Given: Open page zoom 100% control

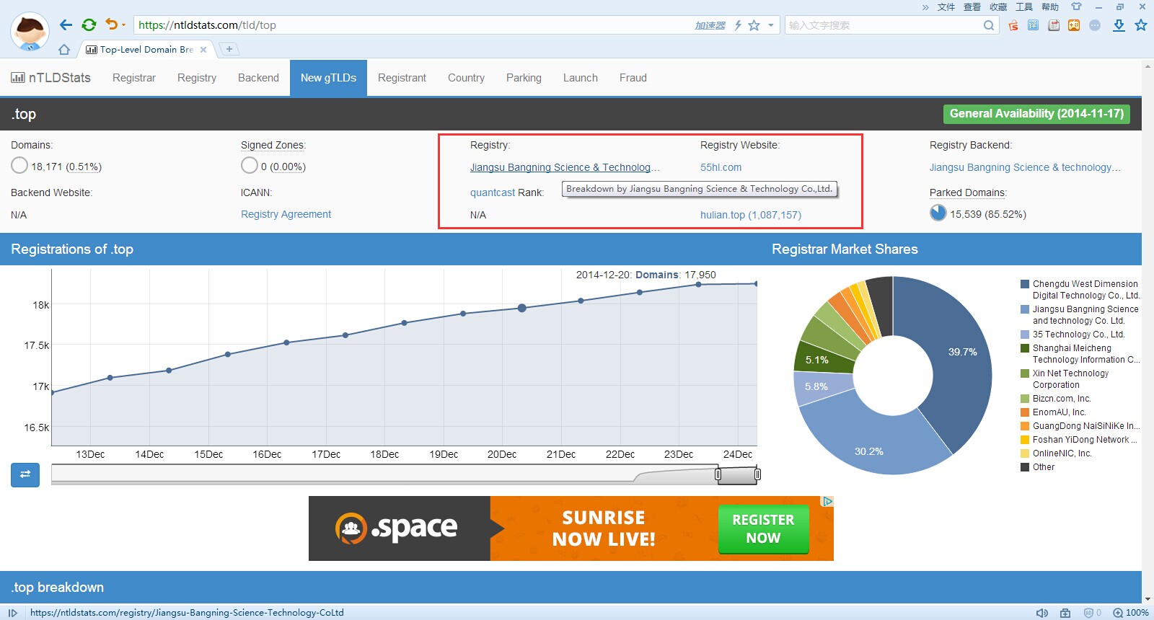Looking at the screenshot, I should [1130, 613].
